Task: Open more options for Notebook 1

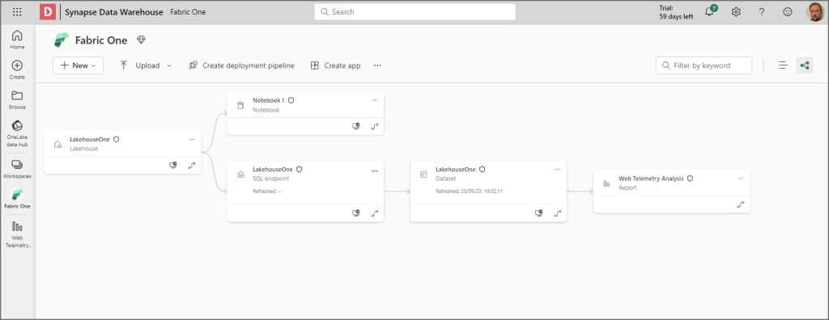Action: coord(375,100)
